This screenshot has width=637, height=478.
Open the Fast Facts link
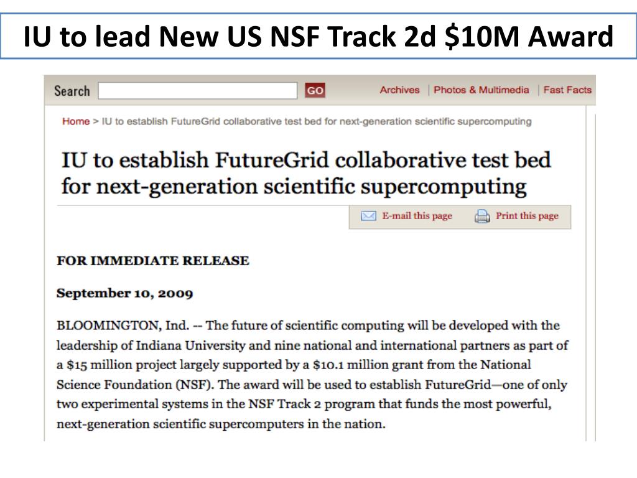567,90
